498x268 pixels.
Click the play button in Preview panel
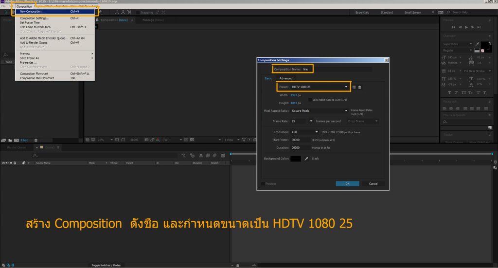click(466, 27)
